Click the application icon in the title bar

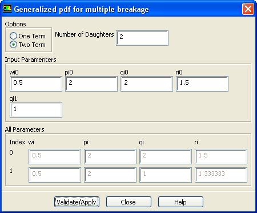point(7,9)
